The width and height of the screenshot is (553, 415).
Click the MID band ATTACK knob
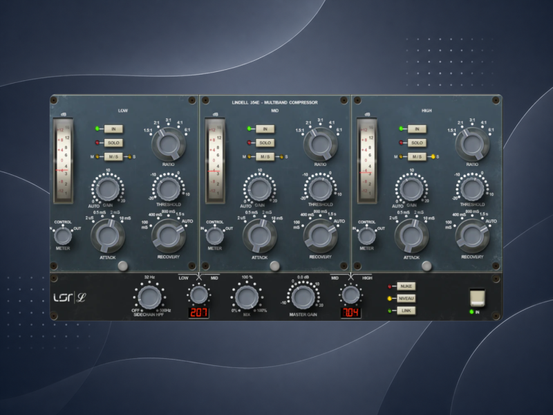coord(260,235)
